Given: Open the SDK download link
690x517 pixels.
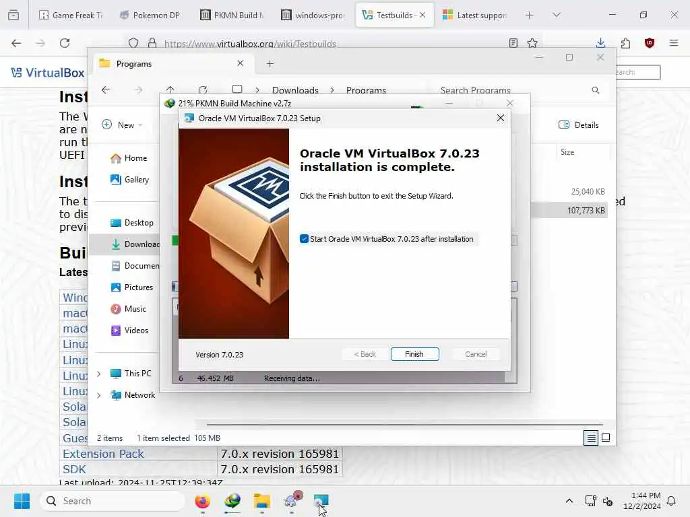Looking at the screenshot, I should 74,469.
